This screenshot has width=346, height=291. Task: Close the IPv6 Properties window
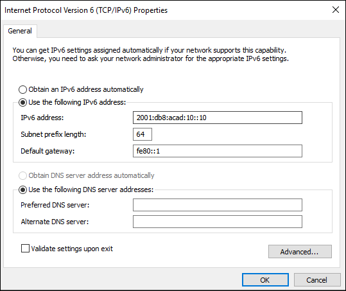[x=336, y=10]
